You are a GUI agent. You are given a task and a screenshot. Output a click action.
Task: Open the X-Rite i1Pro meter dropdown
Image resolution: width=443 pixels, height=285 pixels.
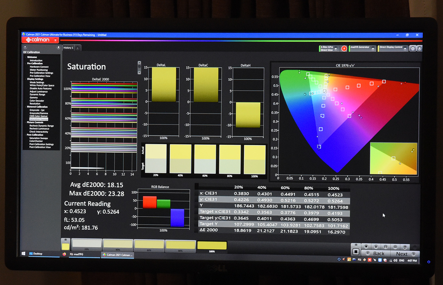point(336,48)
